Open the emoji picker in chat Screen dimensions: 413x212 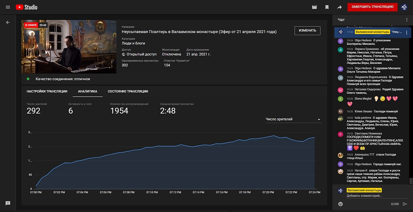click(340, 204)
